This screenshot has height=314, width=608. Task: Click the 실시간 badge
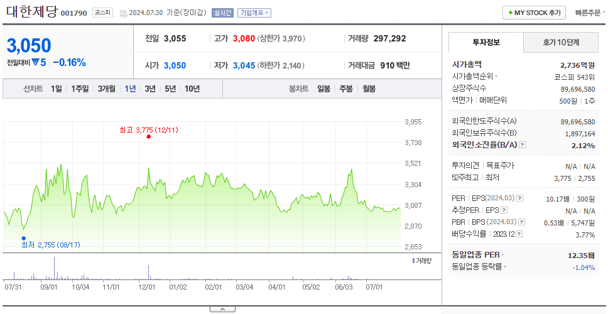click(222, 13)
